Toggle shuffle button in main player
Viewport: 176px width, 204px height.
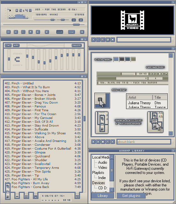click(x=60, y=32)
